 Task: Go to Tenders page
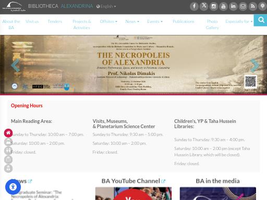(x=55, y=21)
